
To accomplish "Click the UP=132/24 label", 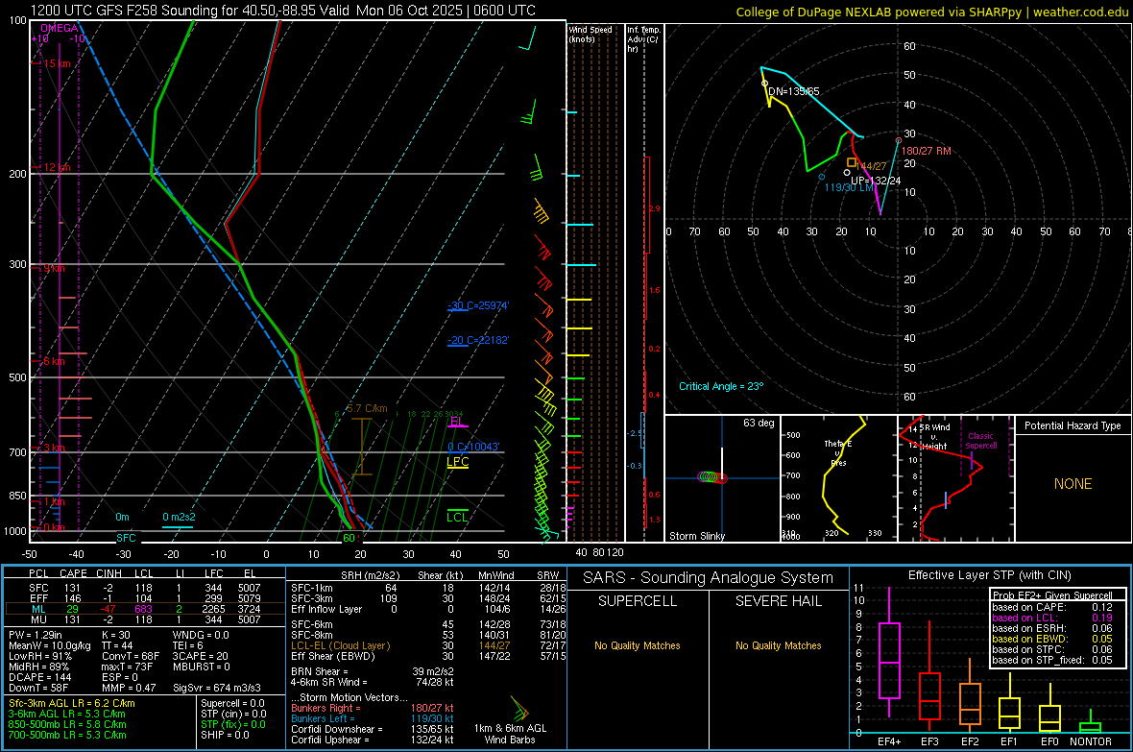I will (876, 181).
